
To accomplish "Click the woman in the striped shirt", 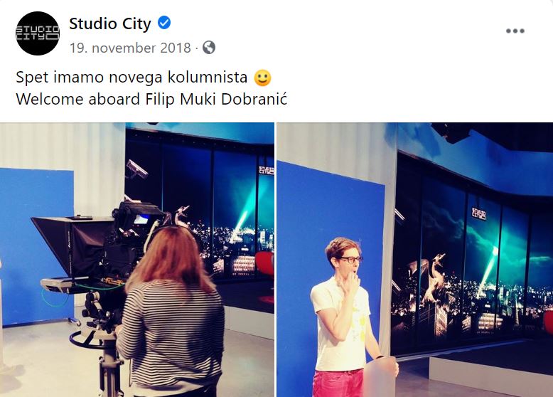I will [171, 310].
